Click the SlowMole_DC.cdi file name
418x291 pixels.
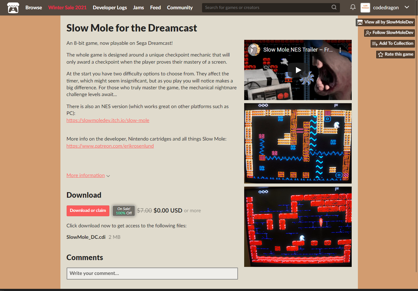pos(86,237)
